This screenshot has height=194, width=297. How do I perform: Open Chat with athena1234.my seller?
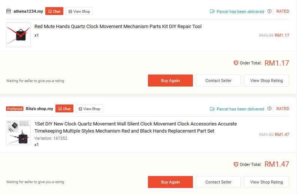point(54,11)
